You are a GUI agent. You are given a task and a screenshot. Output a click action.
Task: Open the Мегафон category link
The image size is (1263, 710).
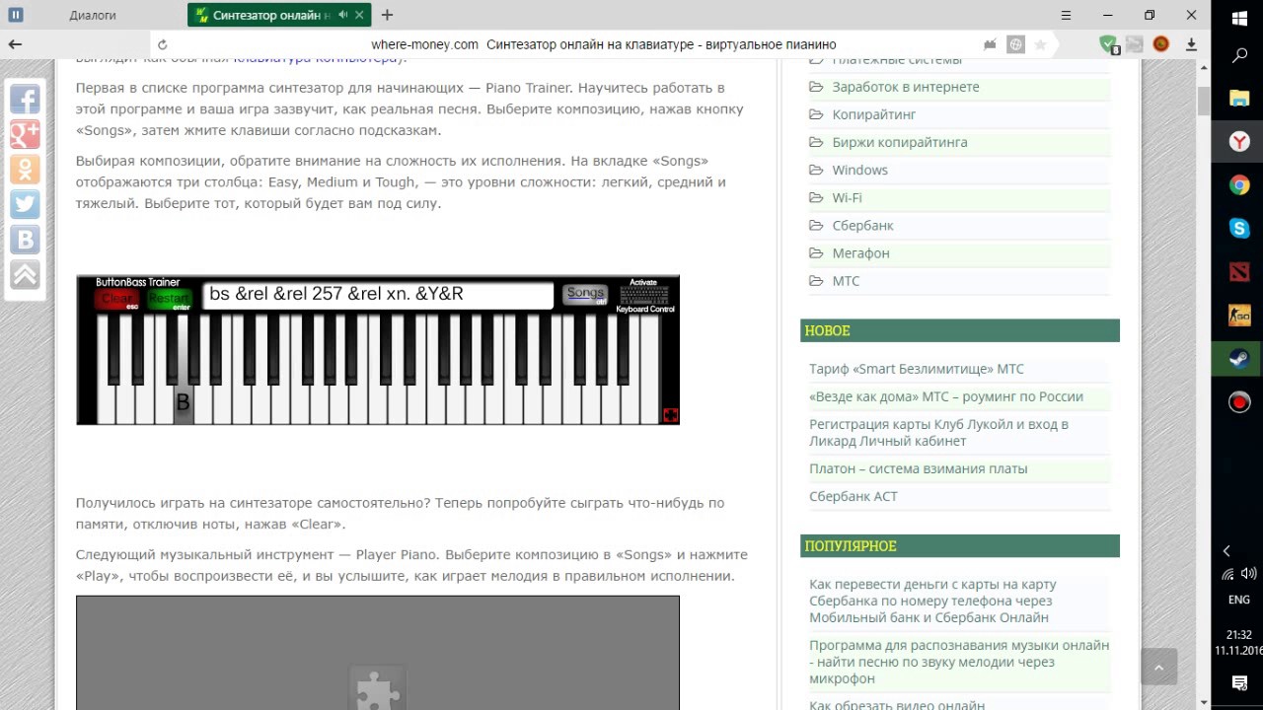[860, 252]
